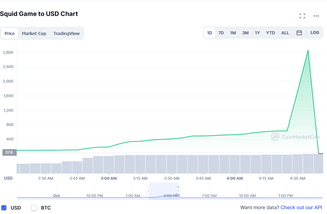Switch to the TradingView tab
This screenshot has width=327, height=214.
66,33
